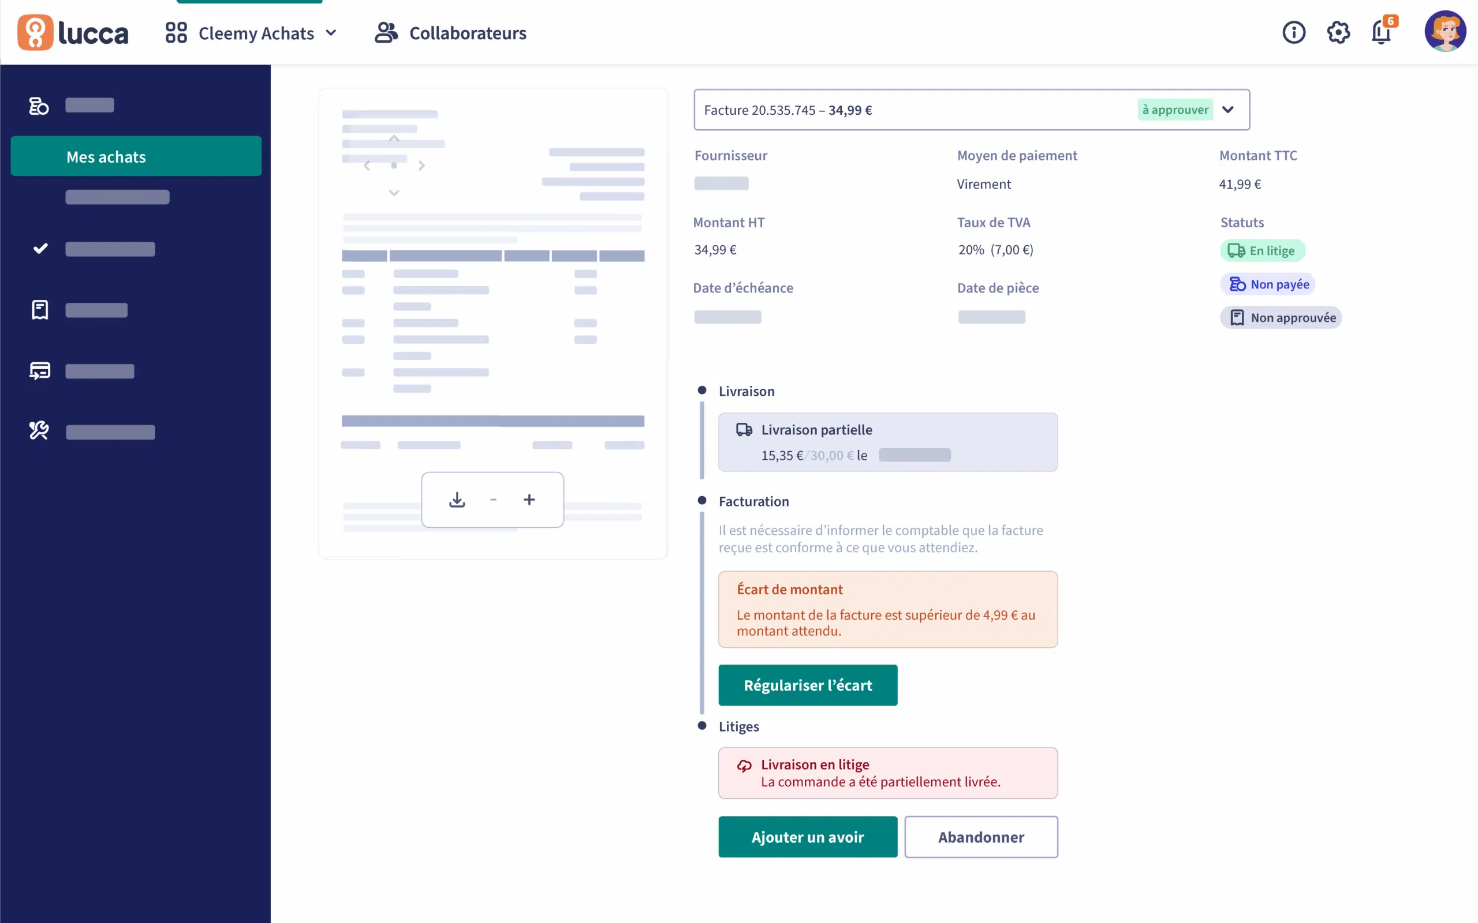The image size is (1478, 923).
Task: Click the Livraison partielle card
Action: [x=887, y=442]
